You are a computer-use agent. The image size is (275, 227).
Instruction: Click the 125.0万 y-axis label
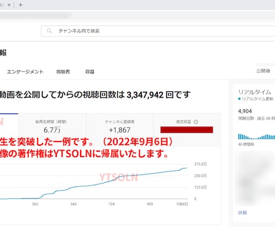coord(200,187)
